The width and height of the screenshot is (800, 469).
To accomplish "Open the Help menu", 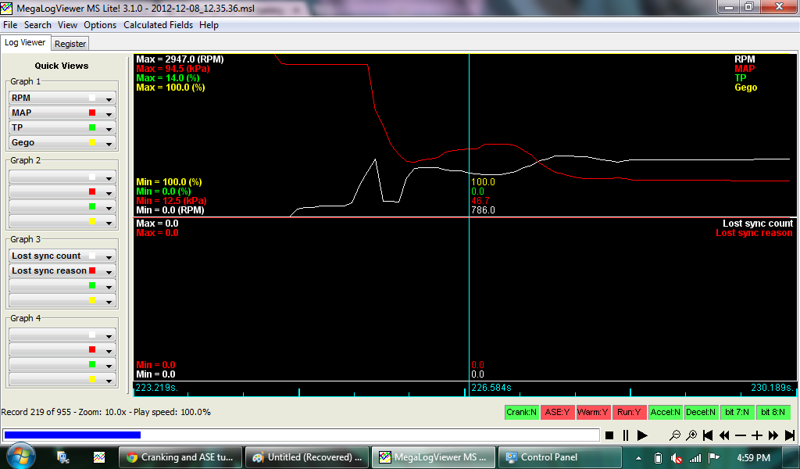I will coord(209,25).
